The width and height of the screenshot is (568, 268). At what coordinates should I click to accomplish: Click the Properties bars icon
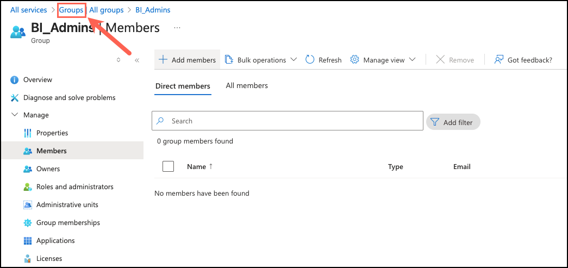[x=28, y=133]
